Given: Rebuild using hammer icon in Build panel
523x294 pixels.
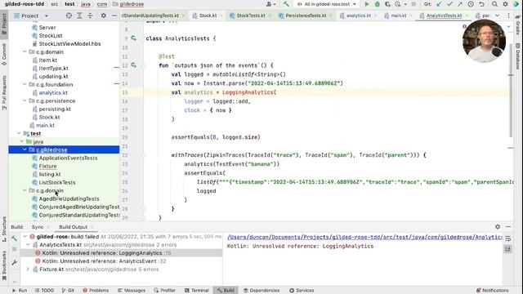Looking at the screenshot, I should [x=15, y=238].
